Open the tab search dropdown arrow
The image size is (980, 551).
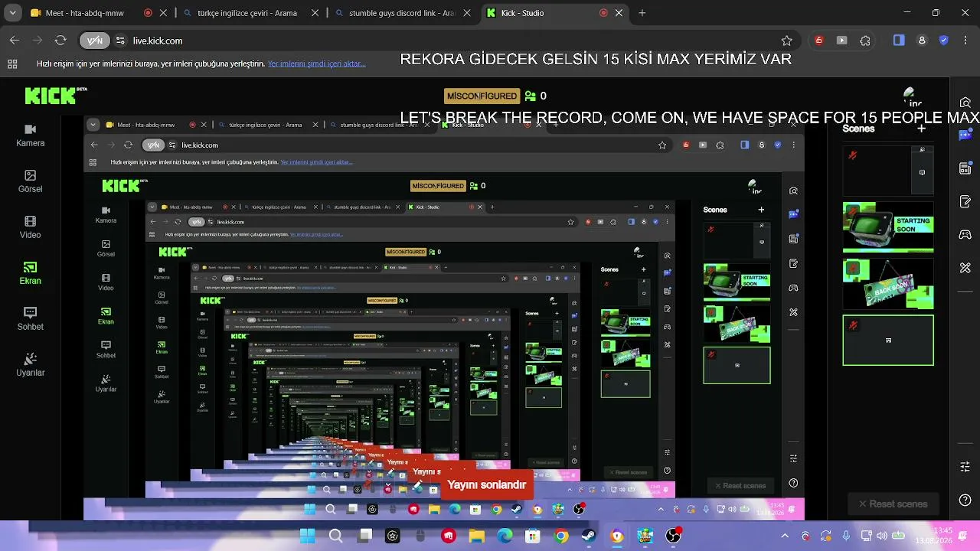tap(13, 13)
